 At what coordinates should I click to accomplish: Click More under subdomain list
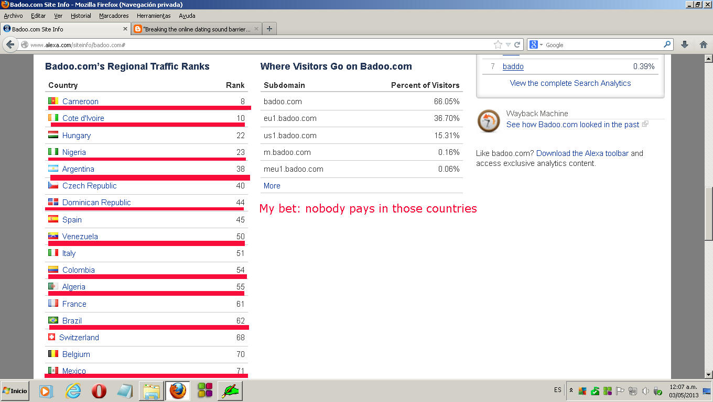[272, 186]
